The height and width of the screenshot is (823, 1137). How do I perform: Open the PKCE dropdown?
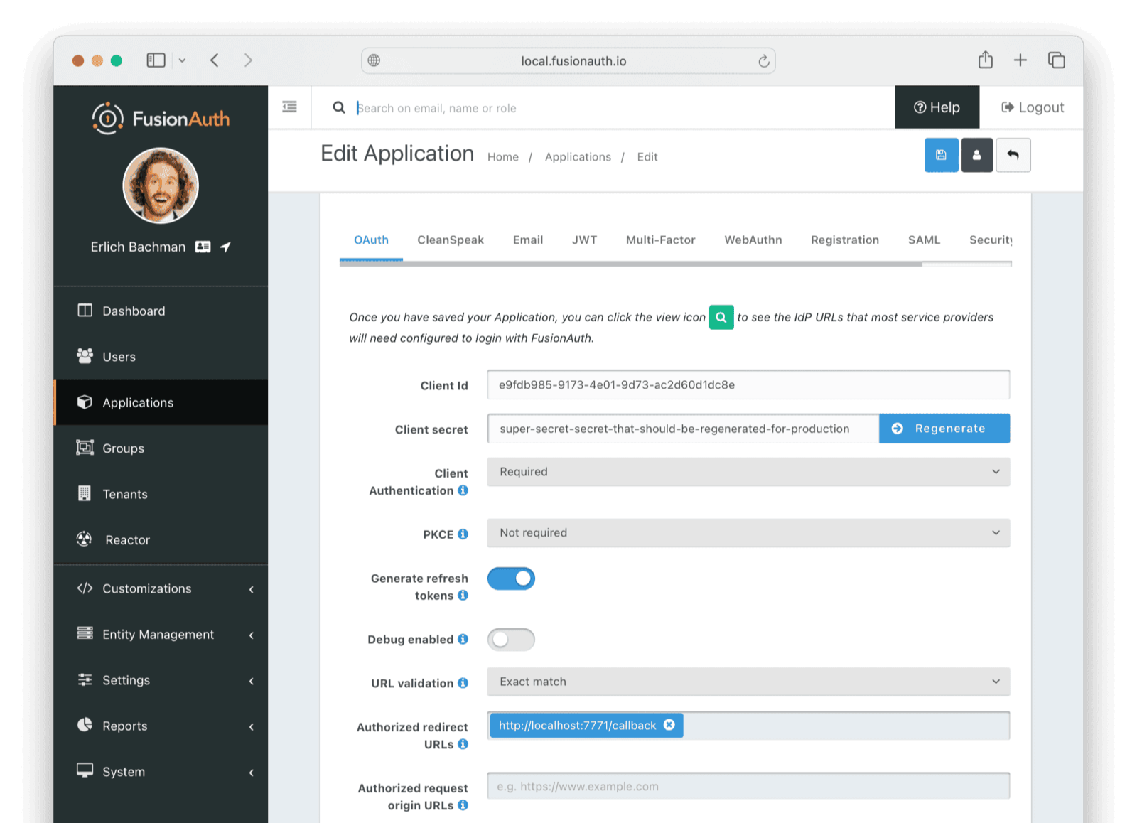coord(748,533)
